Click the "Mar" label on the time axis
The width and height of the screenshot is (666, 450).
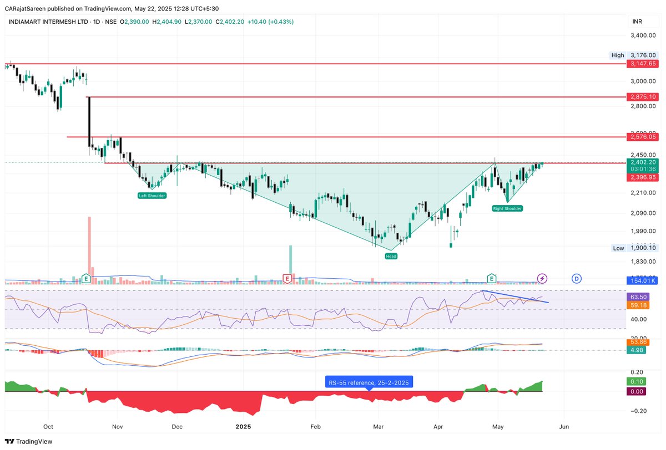tap(378, 427)
